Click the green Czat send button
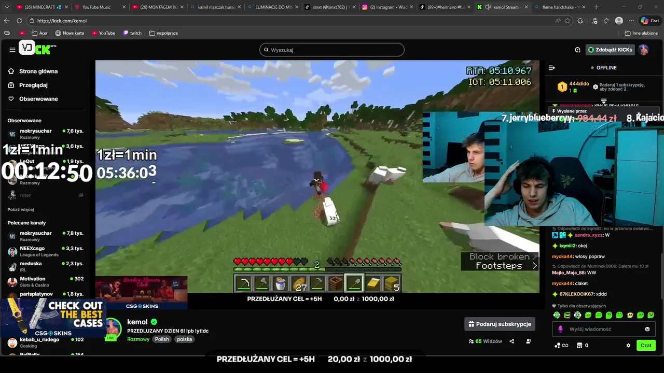 [646, 346]
